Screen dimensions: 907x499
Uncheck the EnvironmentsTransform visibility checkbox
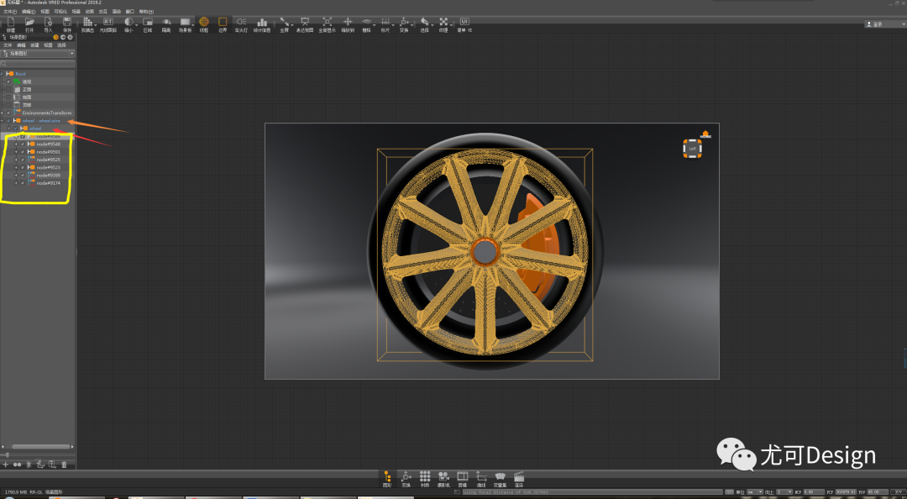(x=9, y=113)
